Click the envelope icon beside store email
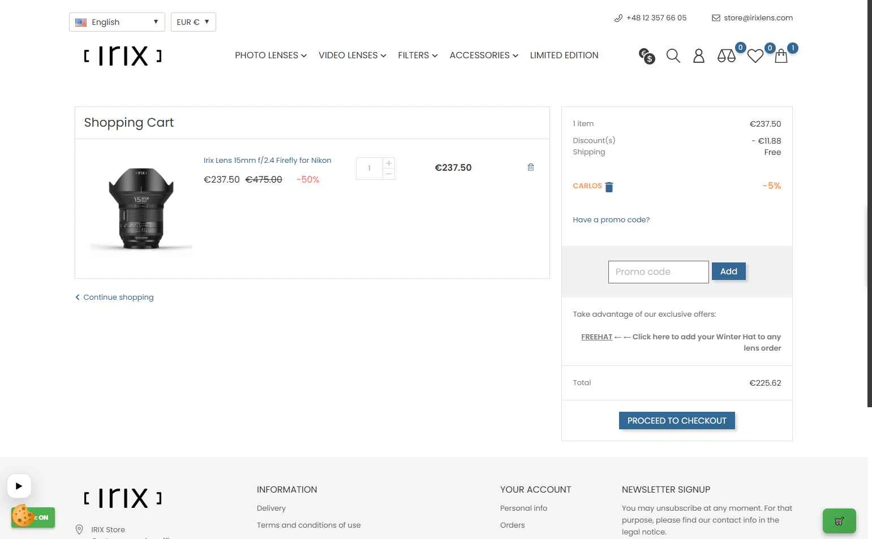The height and width of the screenshot is (539, 872). [716, 18]
